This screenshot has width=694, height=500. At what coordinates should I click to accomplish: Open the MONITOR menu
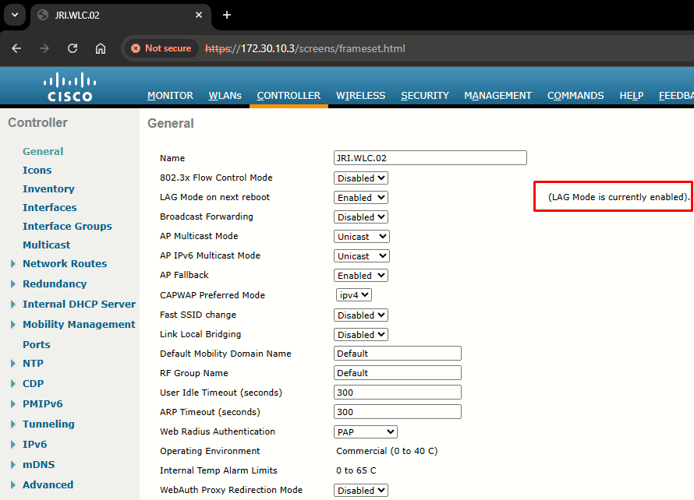pos(171,96)
